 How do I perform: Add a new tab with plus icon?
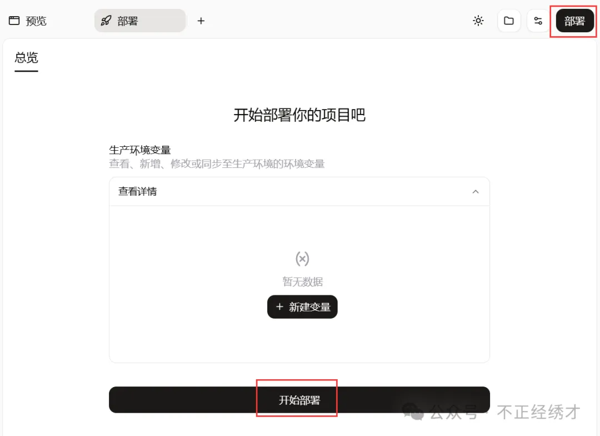pos(201,21)
